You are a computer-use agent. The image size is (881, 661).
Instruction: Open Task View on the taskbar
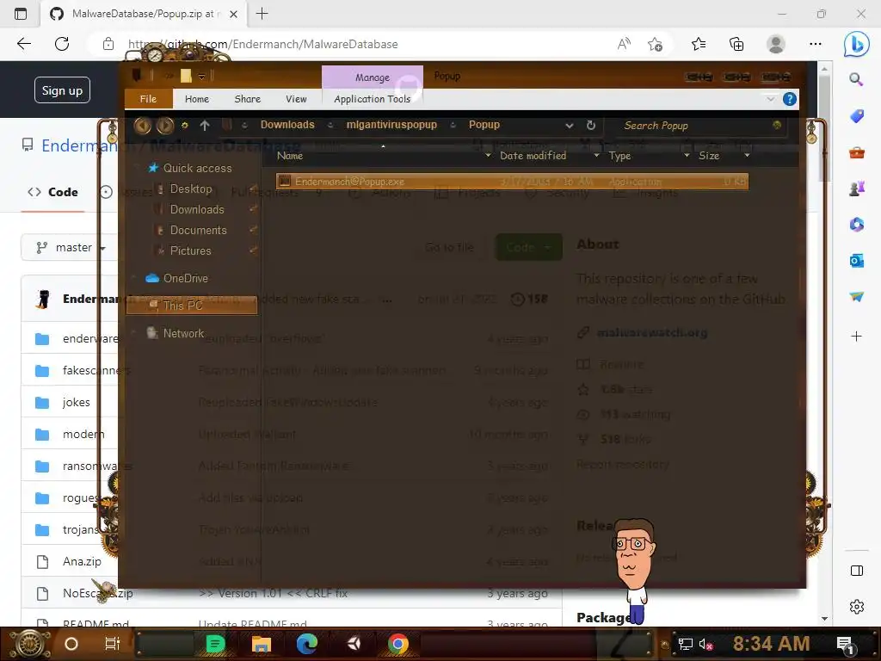point(113,644)
